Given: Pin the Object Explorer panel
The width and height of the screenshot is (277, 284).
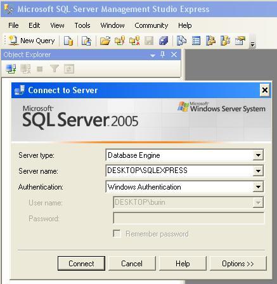Looking at the screenshot, I should tap(162, 55).
